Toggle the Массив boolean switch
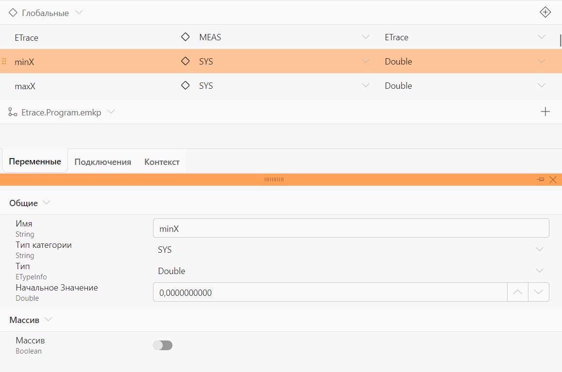Viewport: 562px width, 372px height. 163,345
